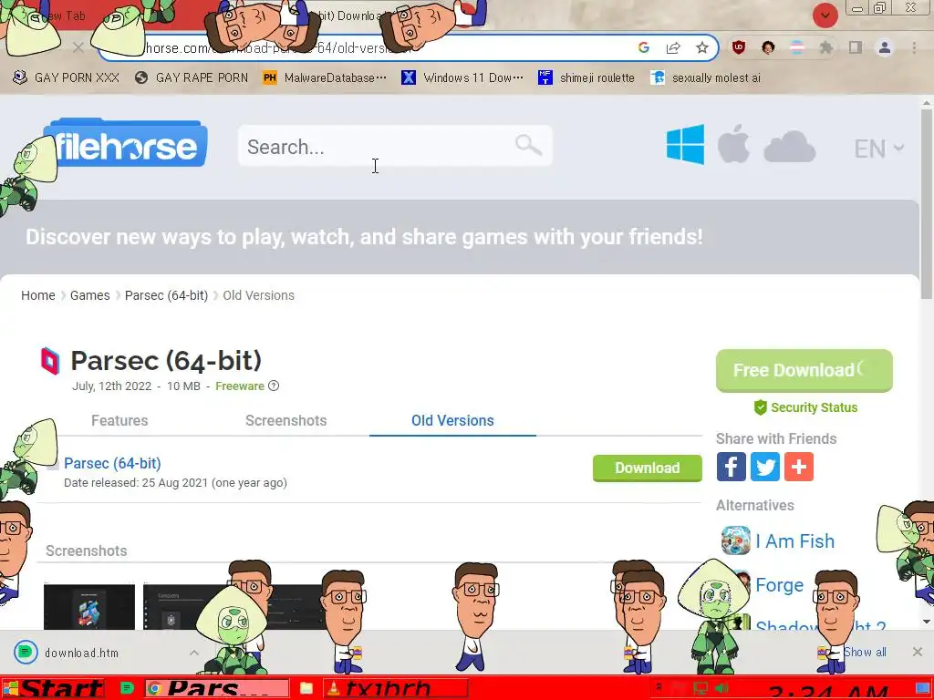Close the downloads bar
This screenshot has width=934, height=700.
(918, 652)
